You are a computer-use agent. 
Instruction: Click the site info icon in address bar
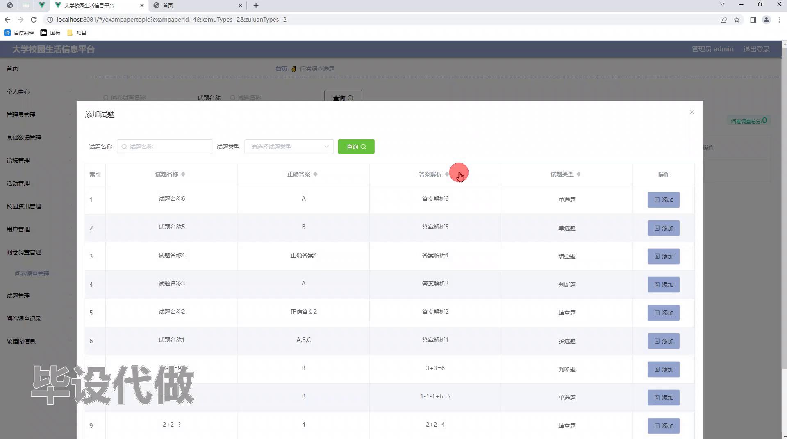(50, 20)
